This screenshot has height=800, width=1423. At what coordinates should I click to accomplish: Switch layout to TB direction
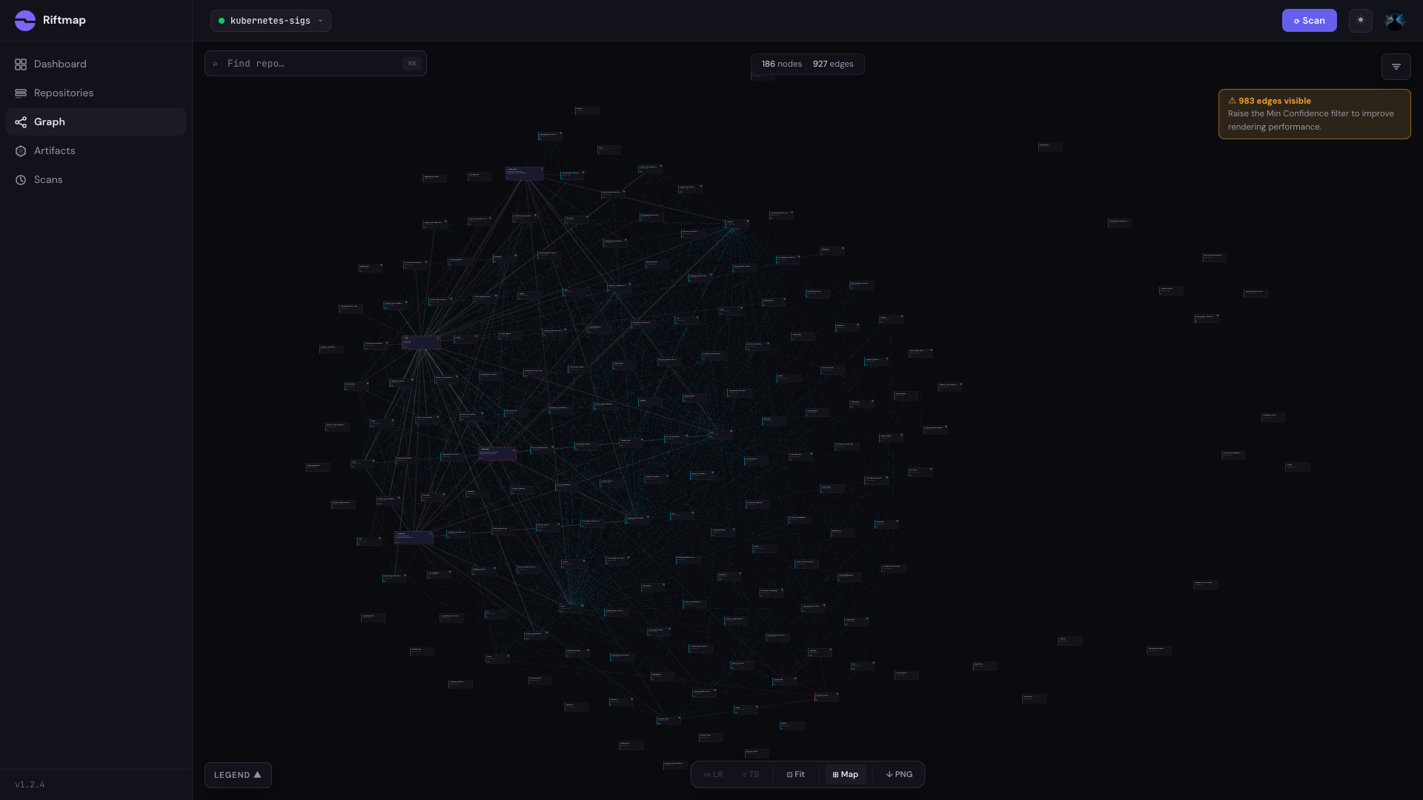point(751,775)
